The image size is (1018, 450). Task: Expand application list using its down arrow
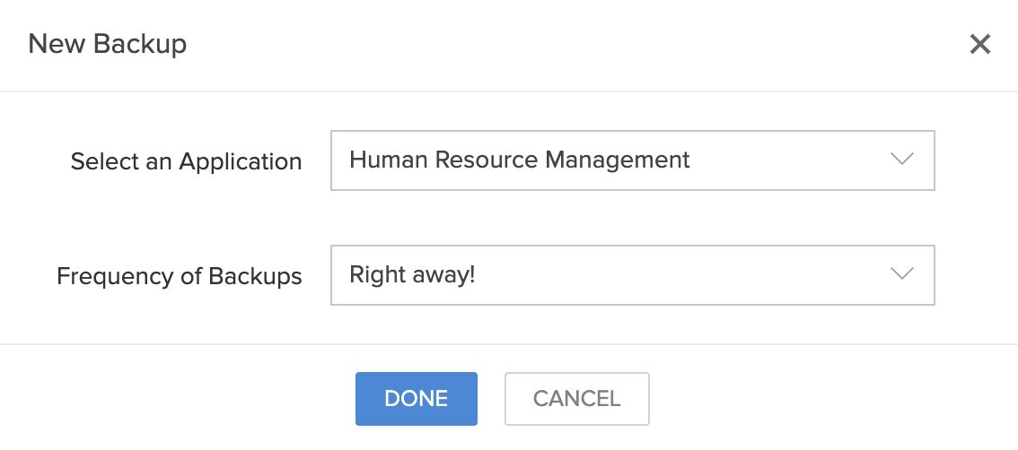(x=901, y=160)
